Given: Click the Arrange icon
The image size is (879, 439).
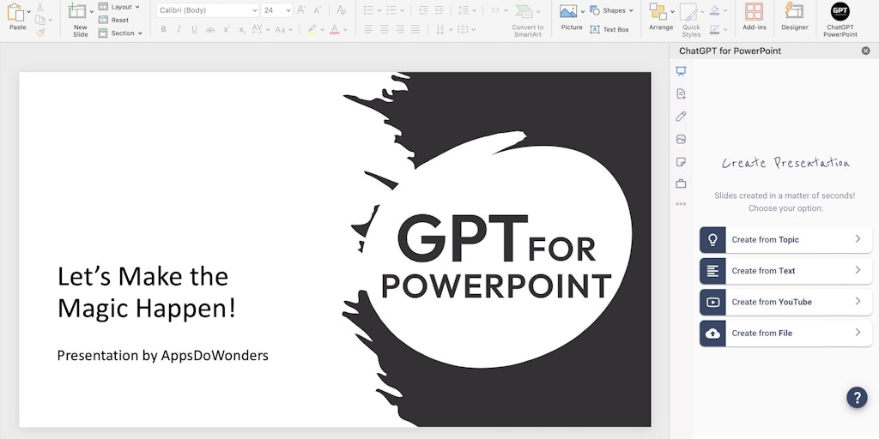Looking at the screenshot, I should point(658,11).
